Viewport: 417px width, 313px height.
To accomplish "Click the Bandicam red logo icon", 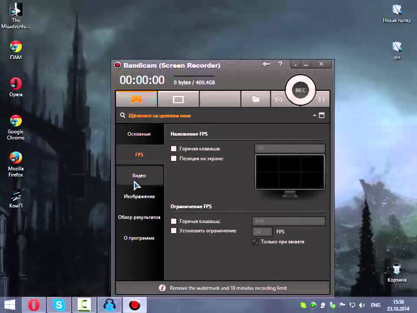I will pos(118,65).
